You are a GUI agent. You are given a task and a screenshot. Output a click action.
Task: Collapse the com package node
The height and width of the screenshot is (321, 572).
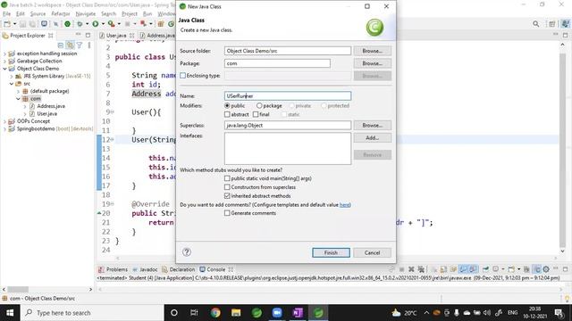point(18,99)
